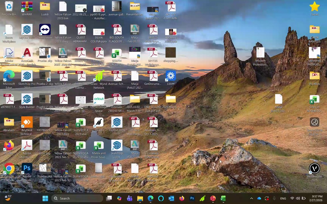Screen dimensions: 327x204
Task: Select the piso .jpg image file
Action: coord(45,147)
